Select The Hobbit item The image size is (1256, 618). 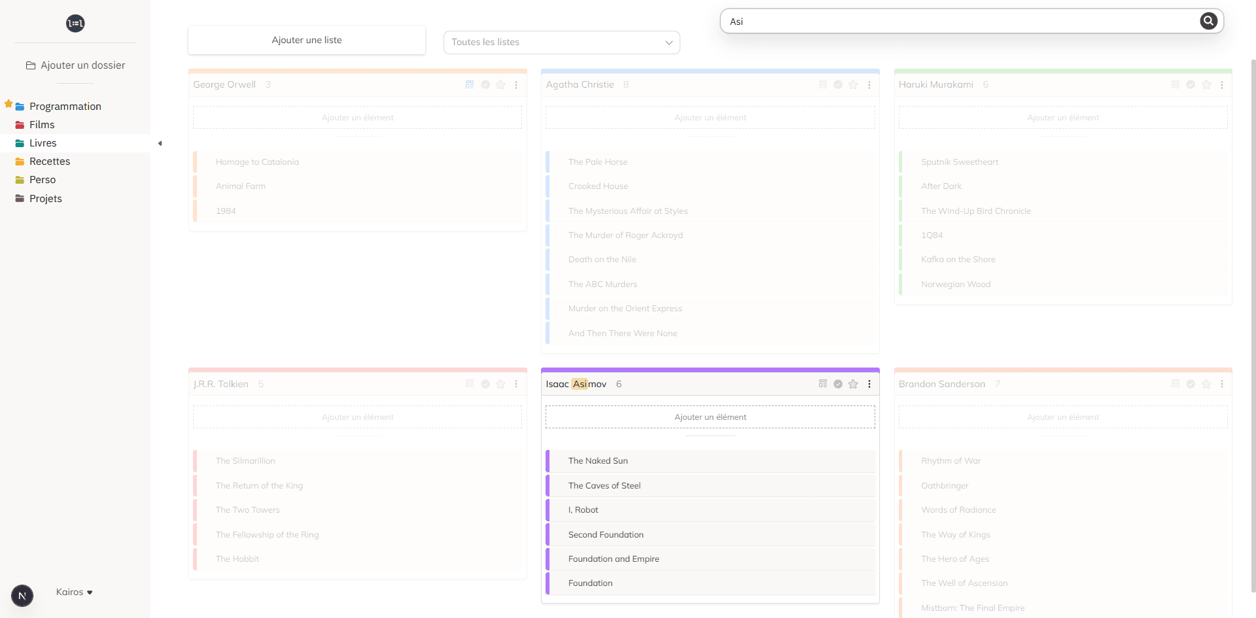(357, 559)
